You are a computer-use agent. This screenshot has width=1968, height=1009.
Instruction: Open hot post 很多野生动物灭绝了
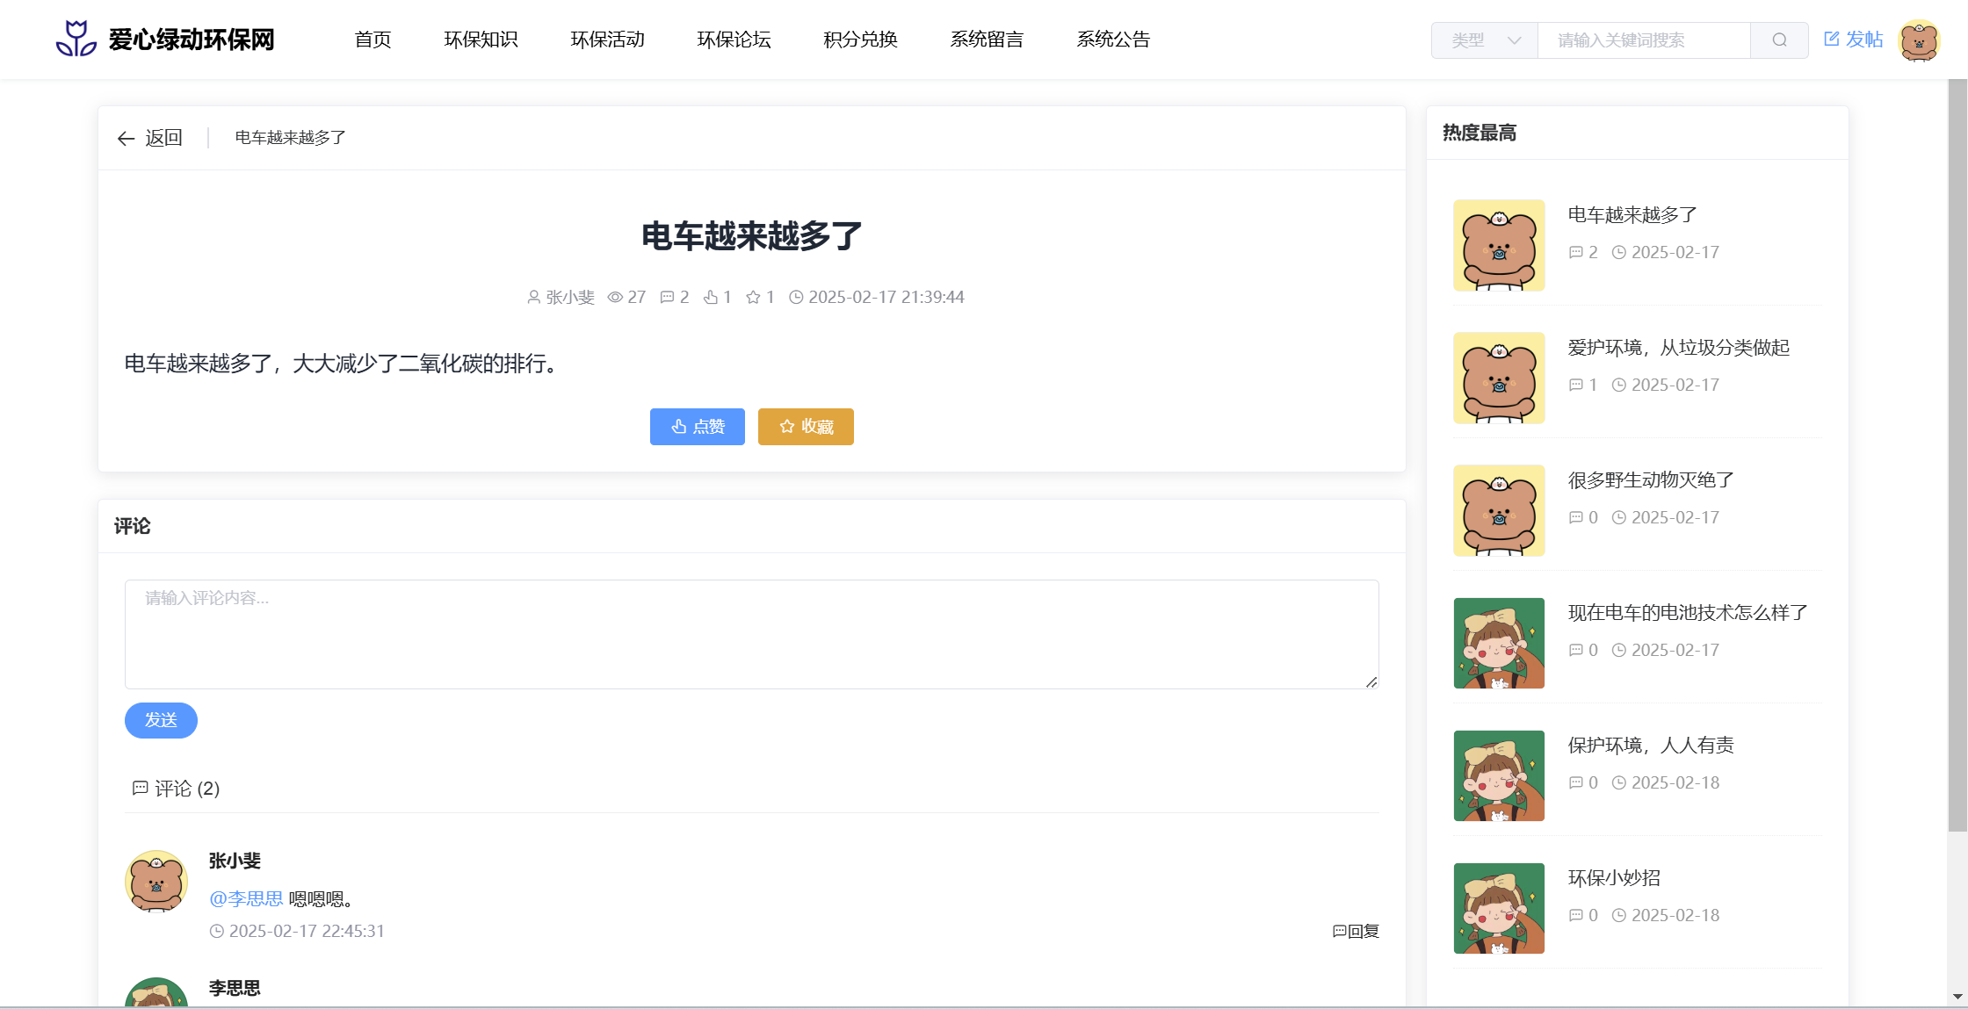coord(1651,480)
